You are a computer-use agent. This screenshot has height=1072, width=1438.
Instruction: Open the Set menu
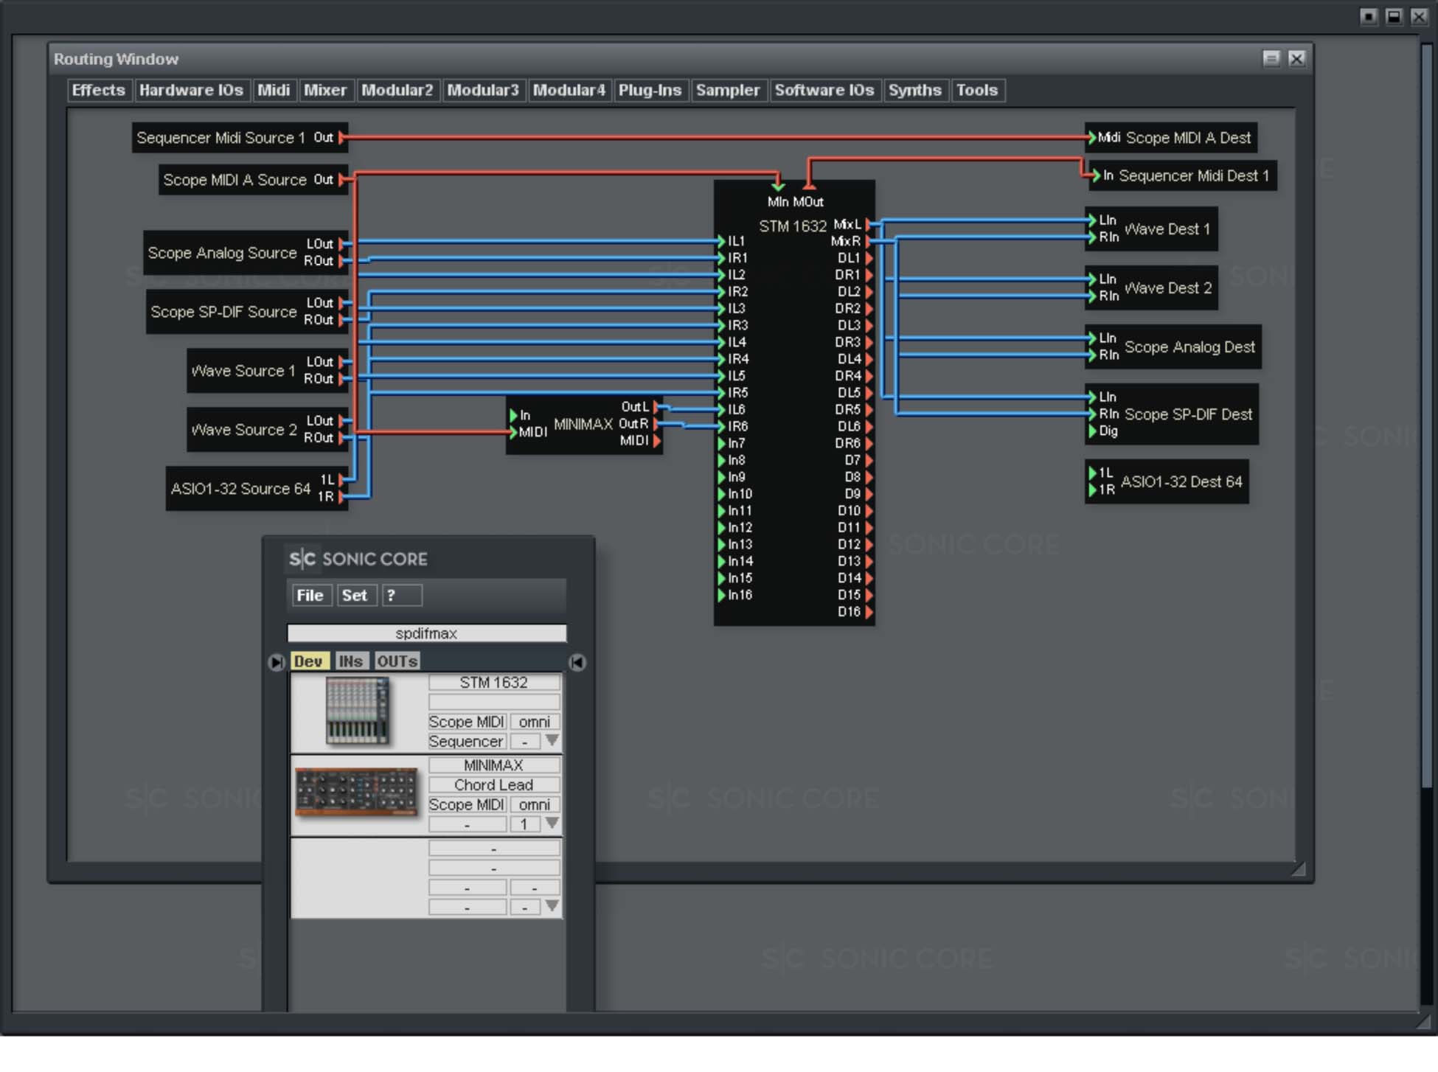coord(356,595)
